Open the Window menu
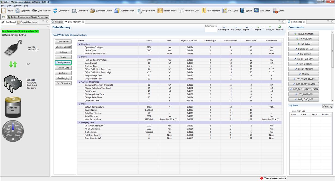The image size is (335, 181). pos(17,5)
